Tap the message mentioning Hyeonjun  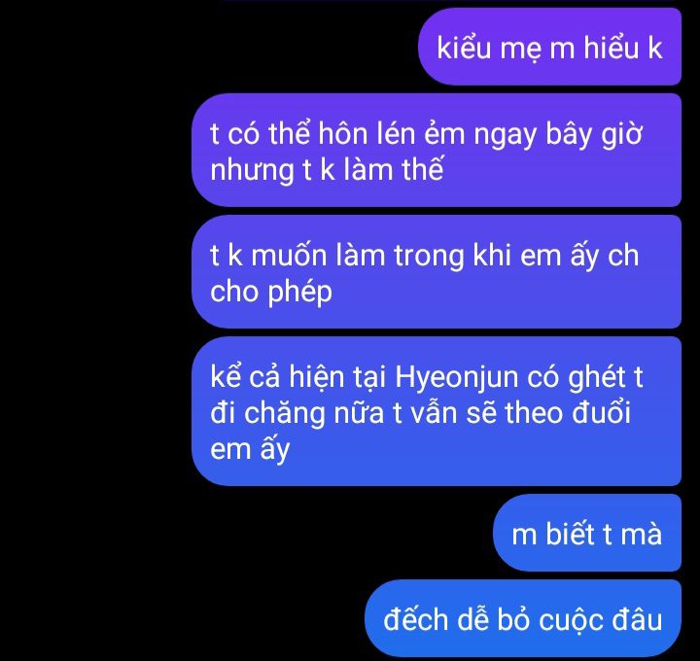pos(437,411)
